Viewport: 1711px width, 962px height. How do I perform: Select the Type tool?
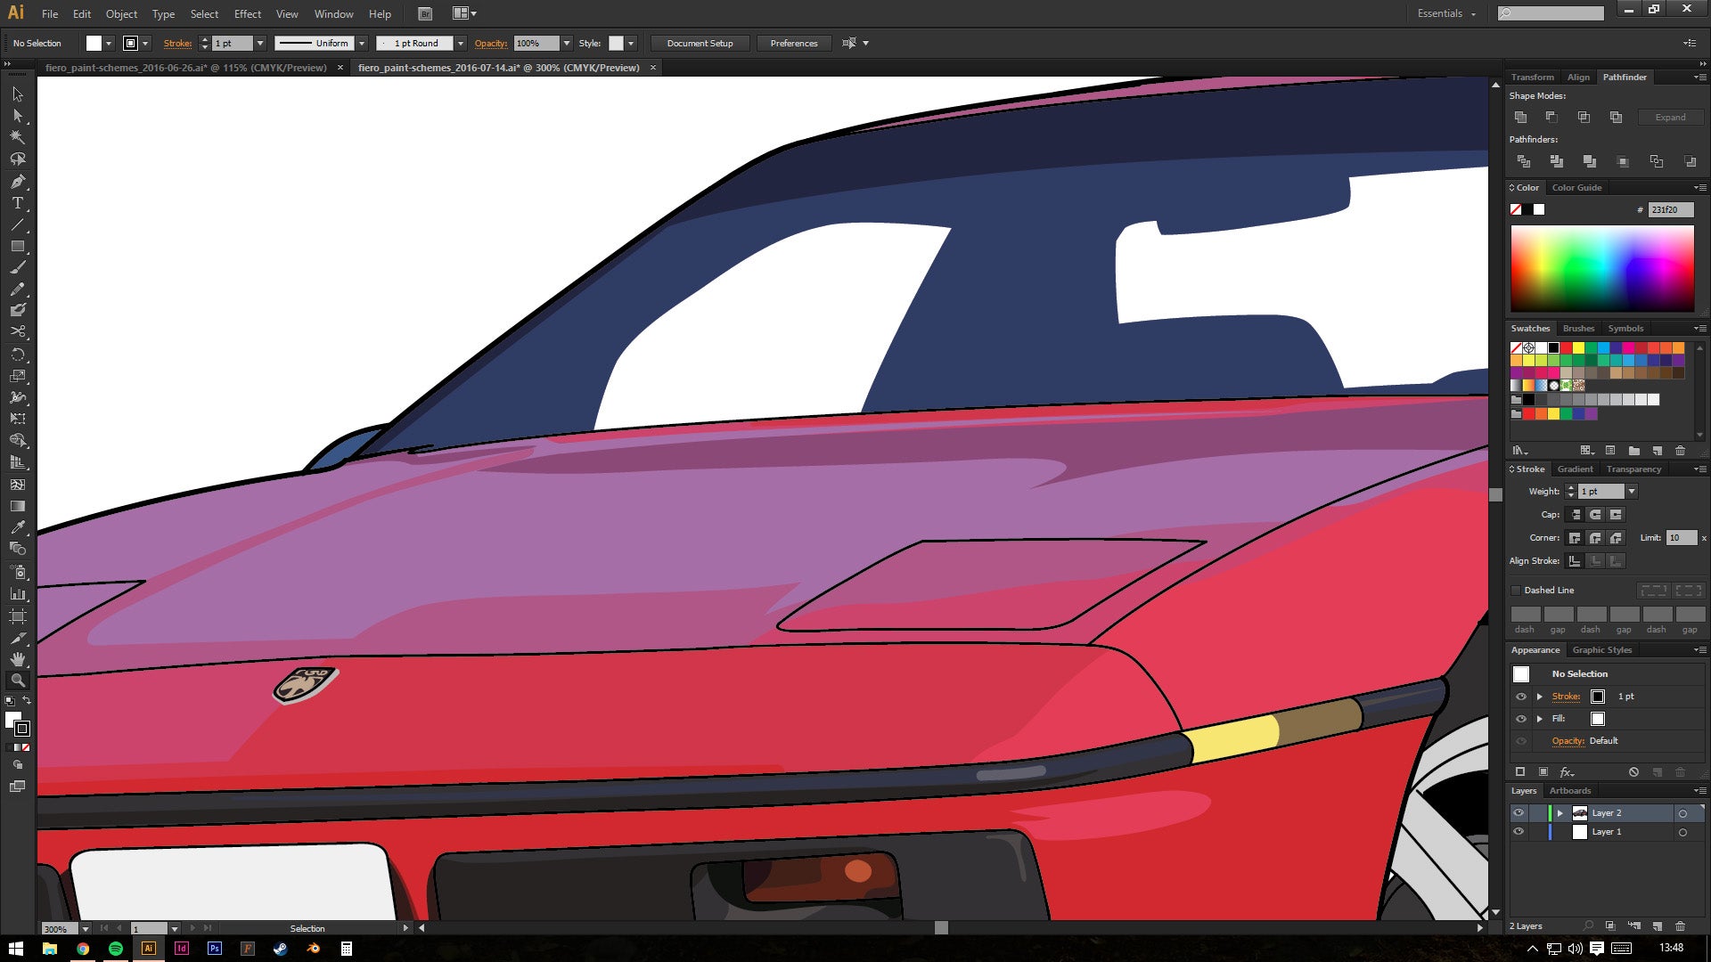[18, 203]
